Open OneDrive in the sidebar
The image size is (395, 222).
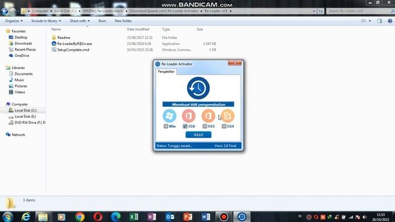22,55
